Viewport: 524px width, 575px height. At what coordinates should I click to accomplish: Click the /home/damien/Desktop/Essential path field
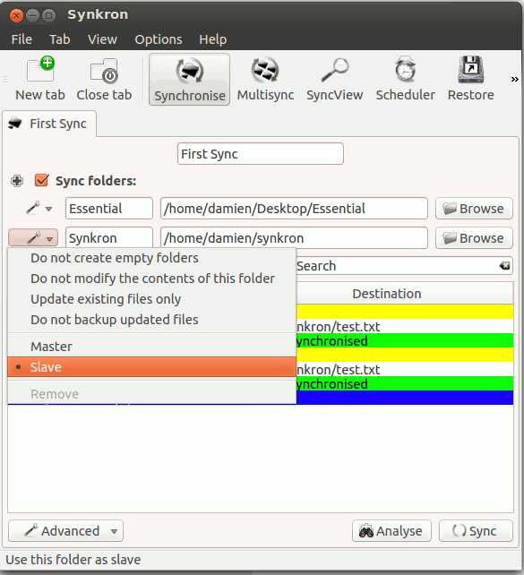(x=294, y=209)
